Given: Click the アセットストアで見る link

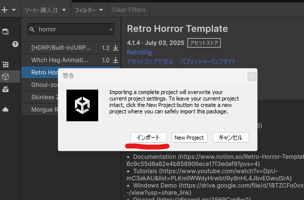Looking at the screenshot, I should (x=150, y=61).
